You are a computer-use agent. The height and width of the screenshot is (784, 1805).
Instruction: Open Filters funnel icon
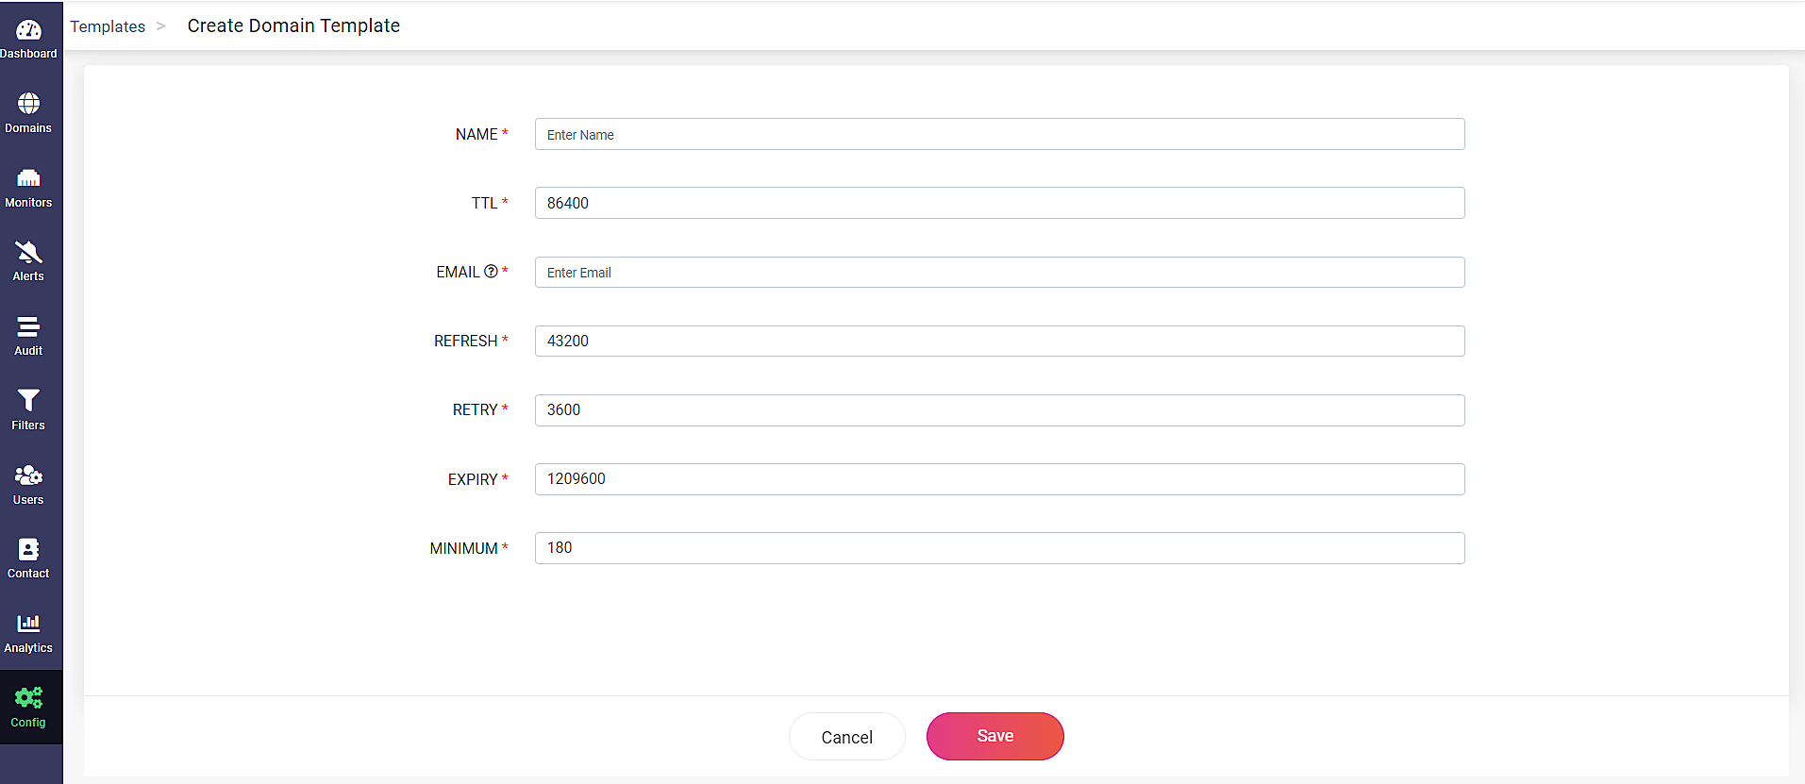tap(28, 401)
